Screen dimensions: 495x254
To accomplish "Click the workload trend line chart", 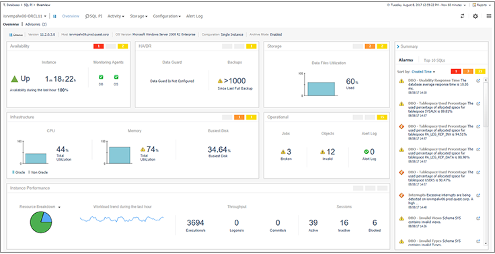I will pos(122,218).
